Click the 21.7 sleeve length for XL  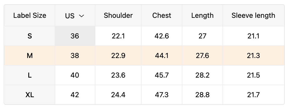[253, 95]
